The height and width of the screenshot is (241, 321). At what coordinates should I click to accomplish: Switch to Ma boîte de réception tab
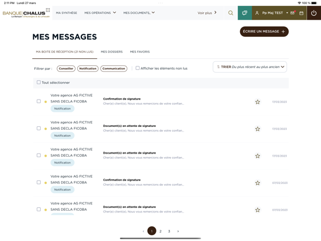65,52
